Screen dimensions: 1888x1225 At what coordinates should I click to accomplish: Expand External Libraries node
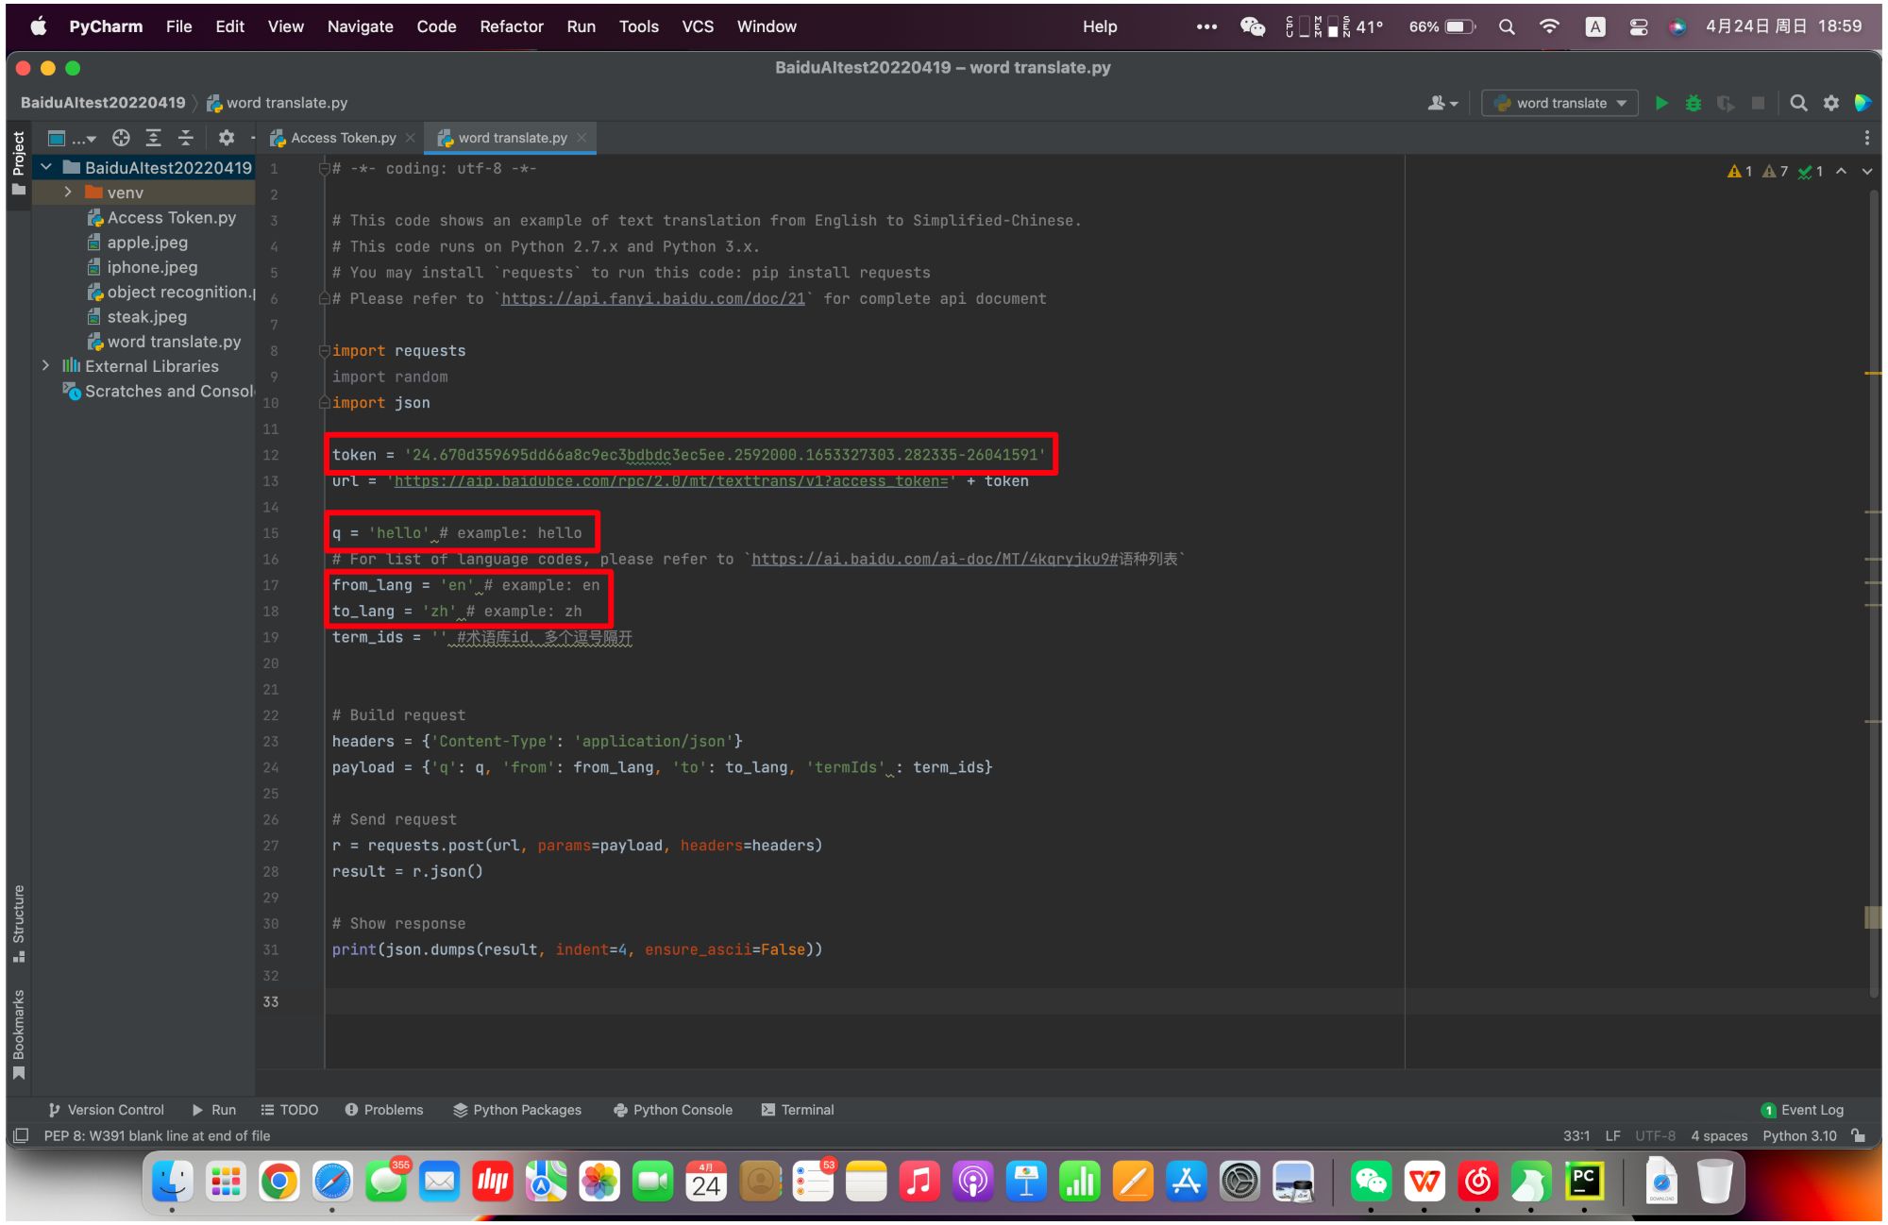click(x=45, y=366)
